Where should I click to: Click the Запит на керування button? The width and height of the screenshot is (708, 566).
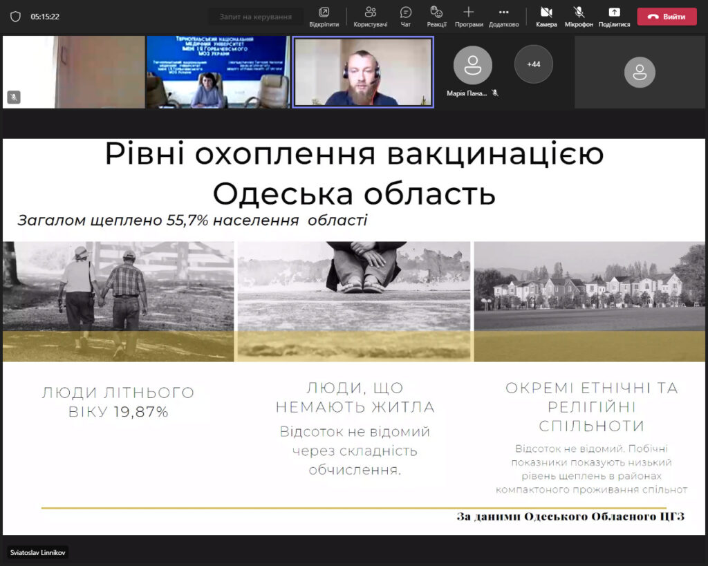256,17
